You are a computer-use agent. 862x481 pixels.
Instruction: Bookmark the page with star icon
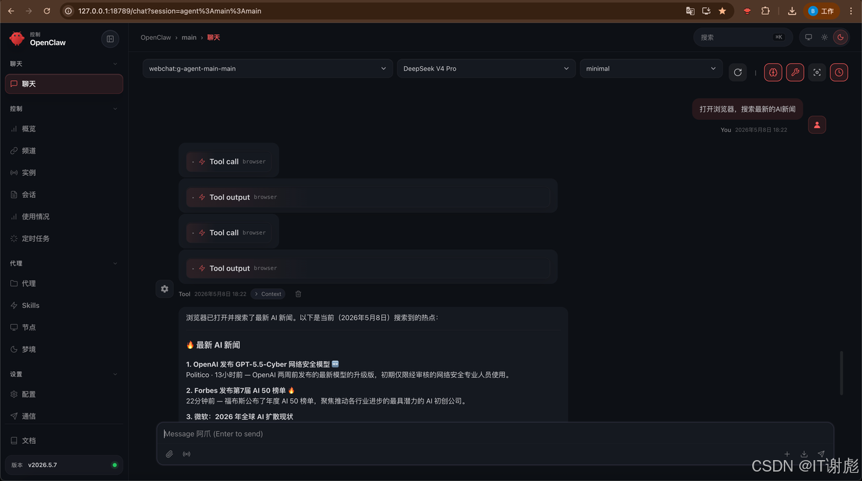coord(723,11)
